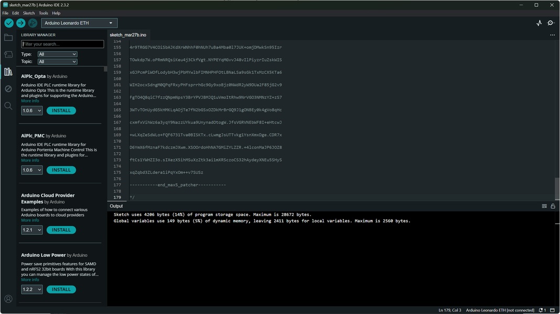
Task: Click the Verify sketch checkmark button
Action: coord(9,23)
